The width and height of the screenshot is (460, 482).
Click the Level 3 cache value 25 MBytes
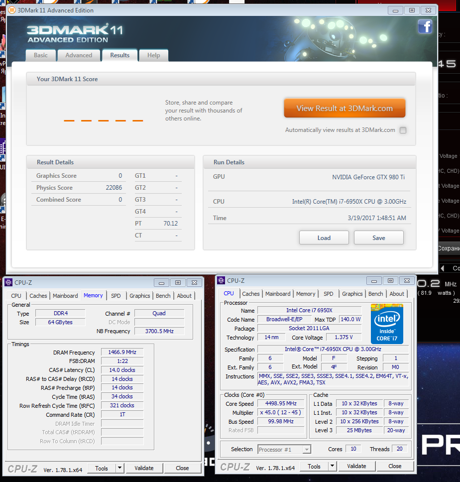[x=359, y=430]
